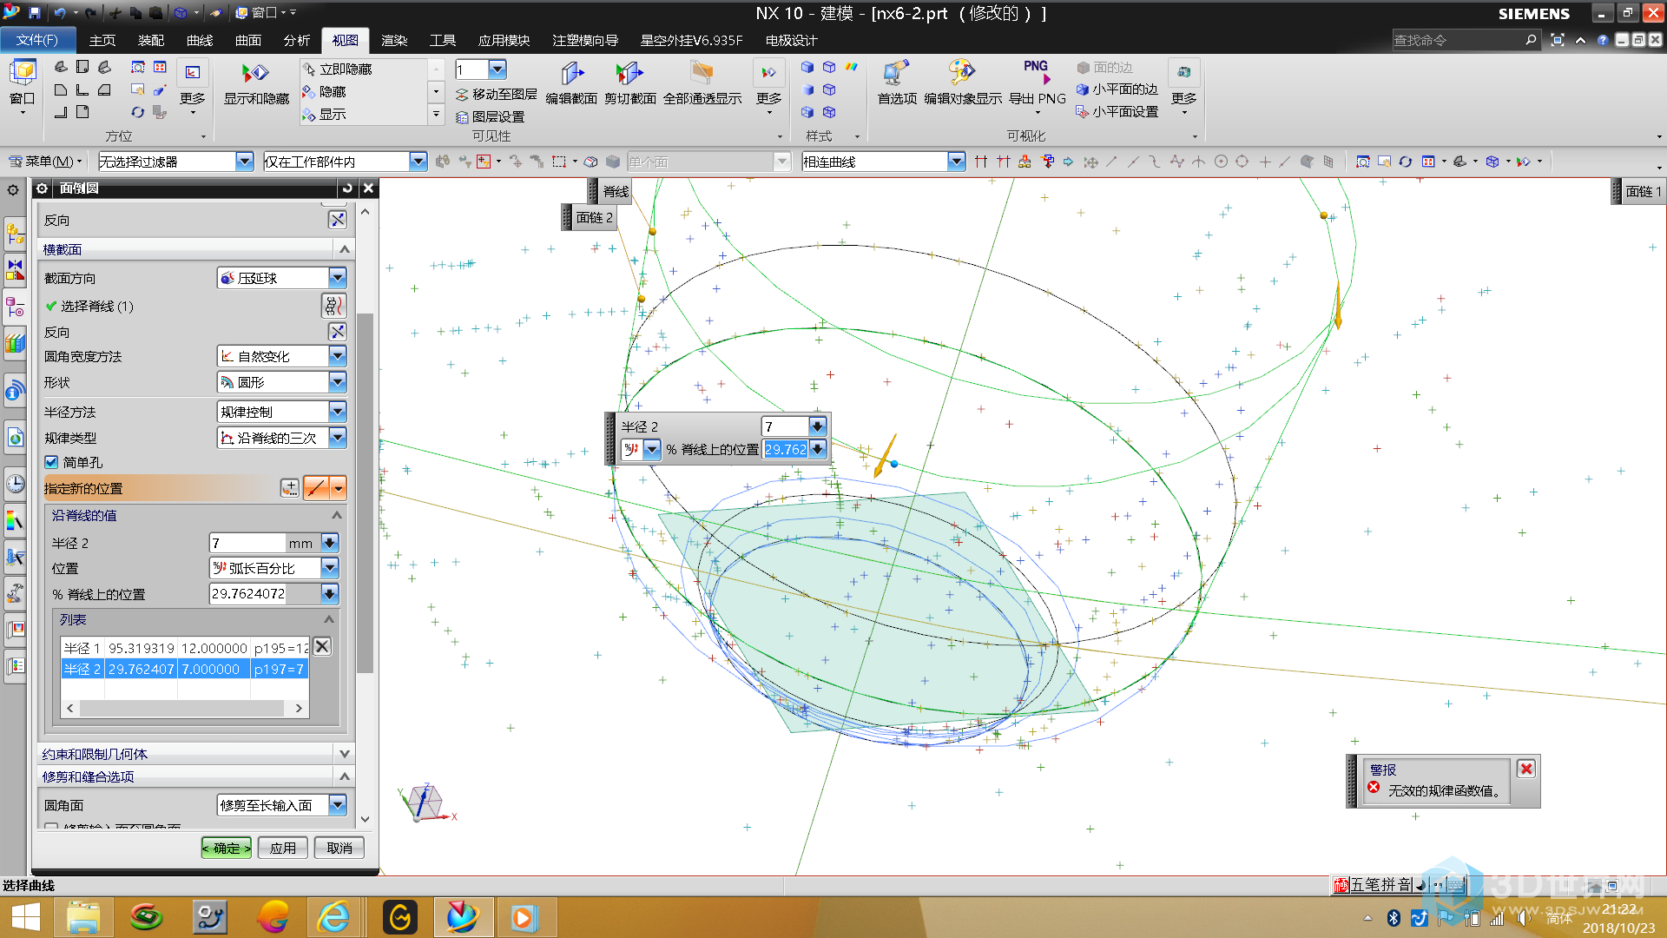Open 图层设置 layer settings
1667x938 pixels.
[491, 116]
